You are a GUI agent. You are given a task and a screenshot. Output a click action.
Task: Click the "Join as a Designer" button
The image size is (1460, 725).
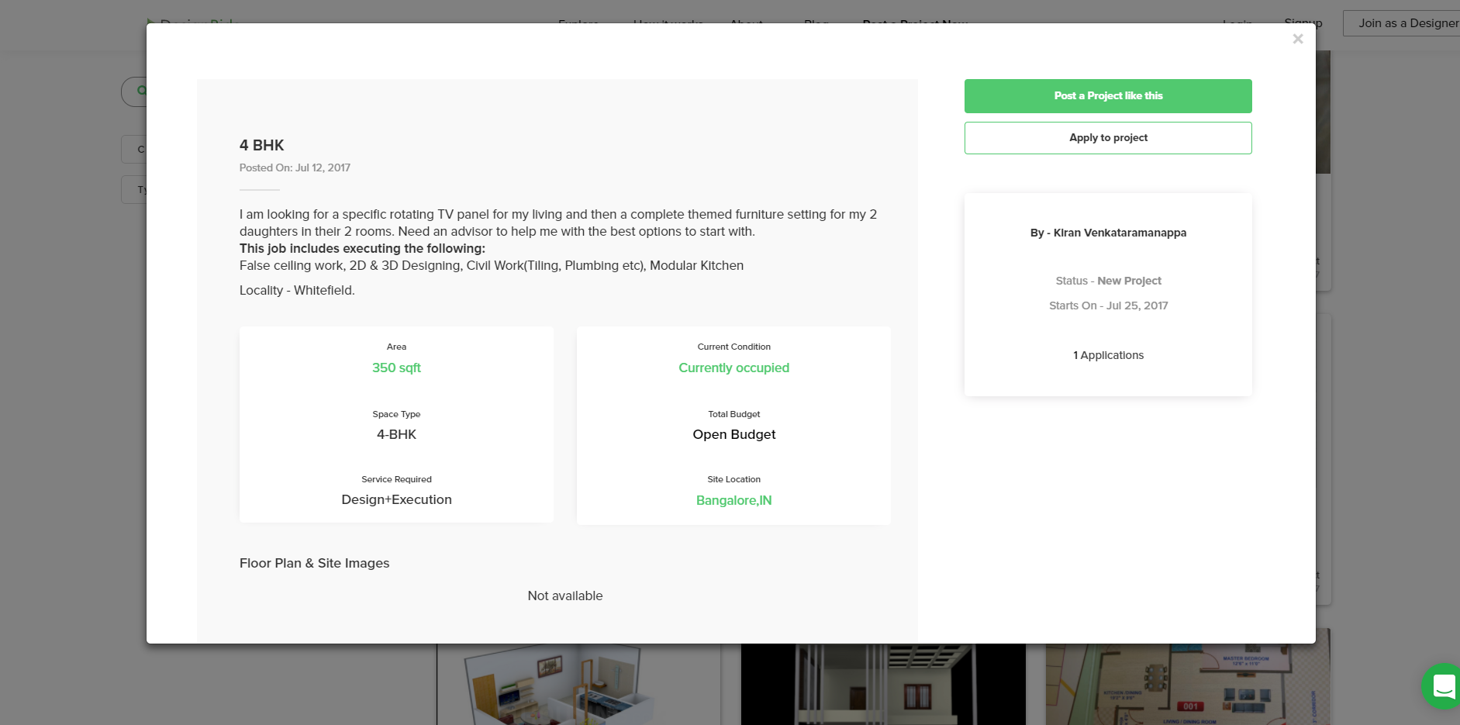pos(1403,22)
